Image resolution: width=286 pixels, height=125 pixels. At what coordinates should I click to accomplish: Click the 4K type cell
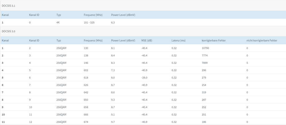58,22
